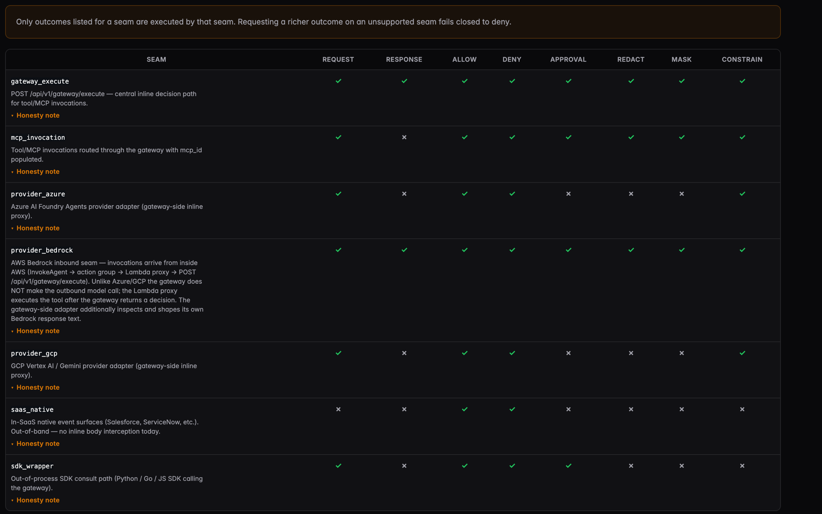Click the gateway_execute Request checkmark
Screen dimensions: 822x514
coord(338,81)
